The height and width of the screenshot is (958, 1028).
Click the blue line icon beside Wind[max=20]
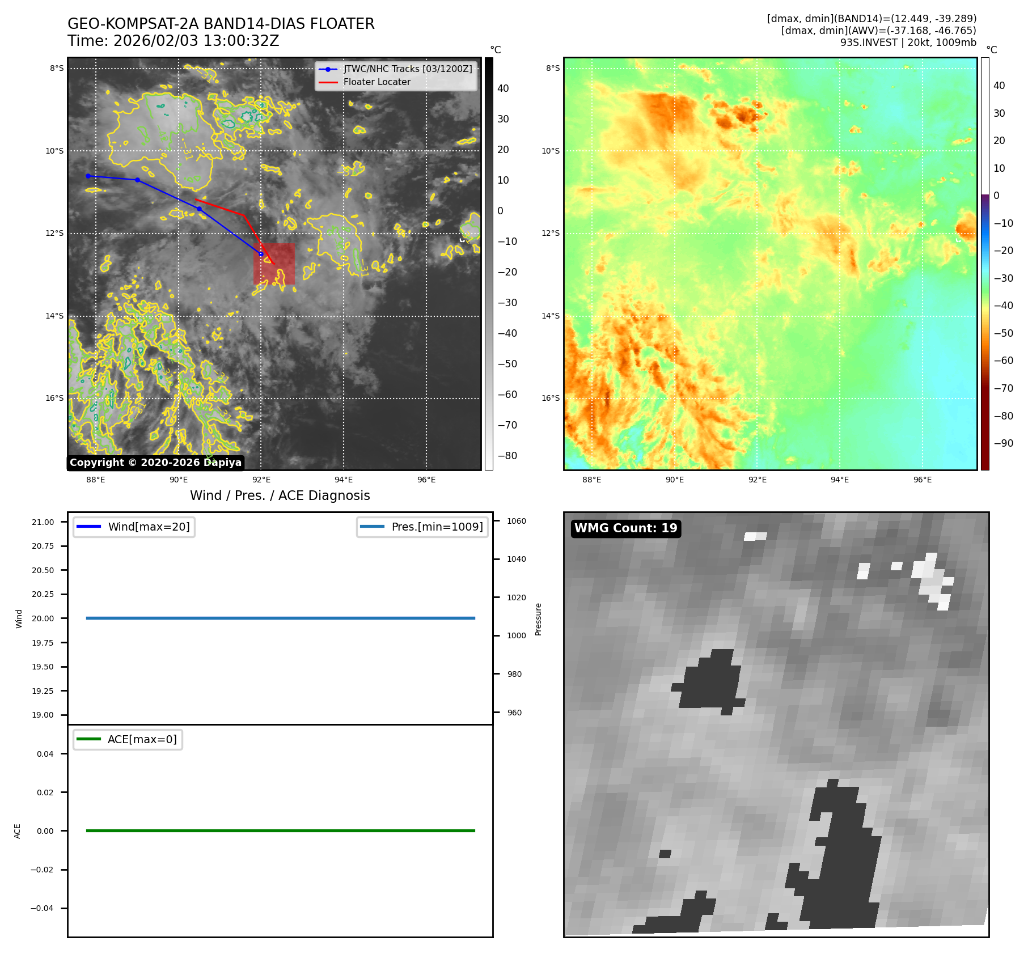[88, 527]
